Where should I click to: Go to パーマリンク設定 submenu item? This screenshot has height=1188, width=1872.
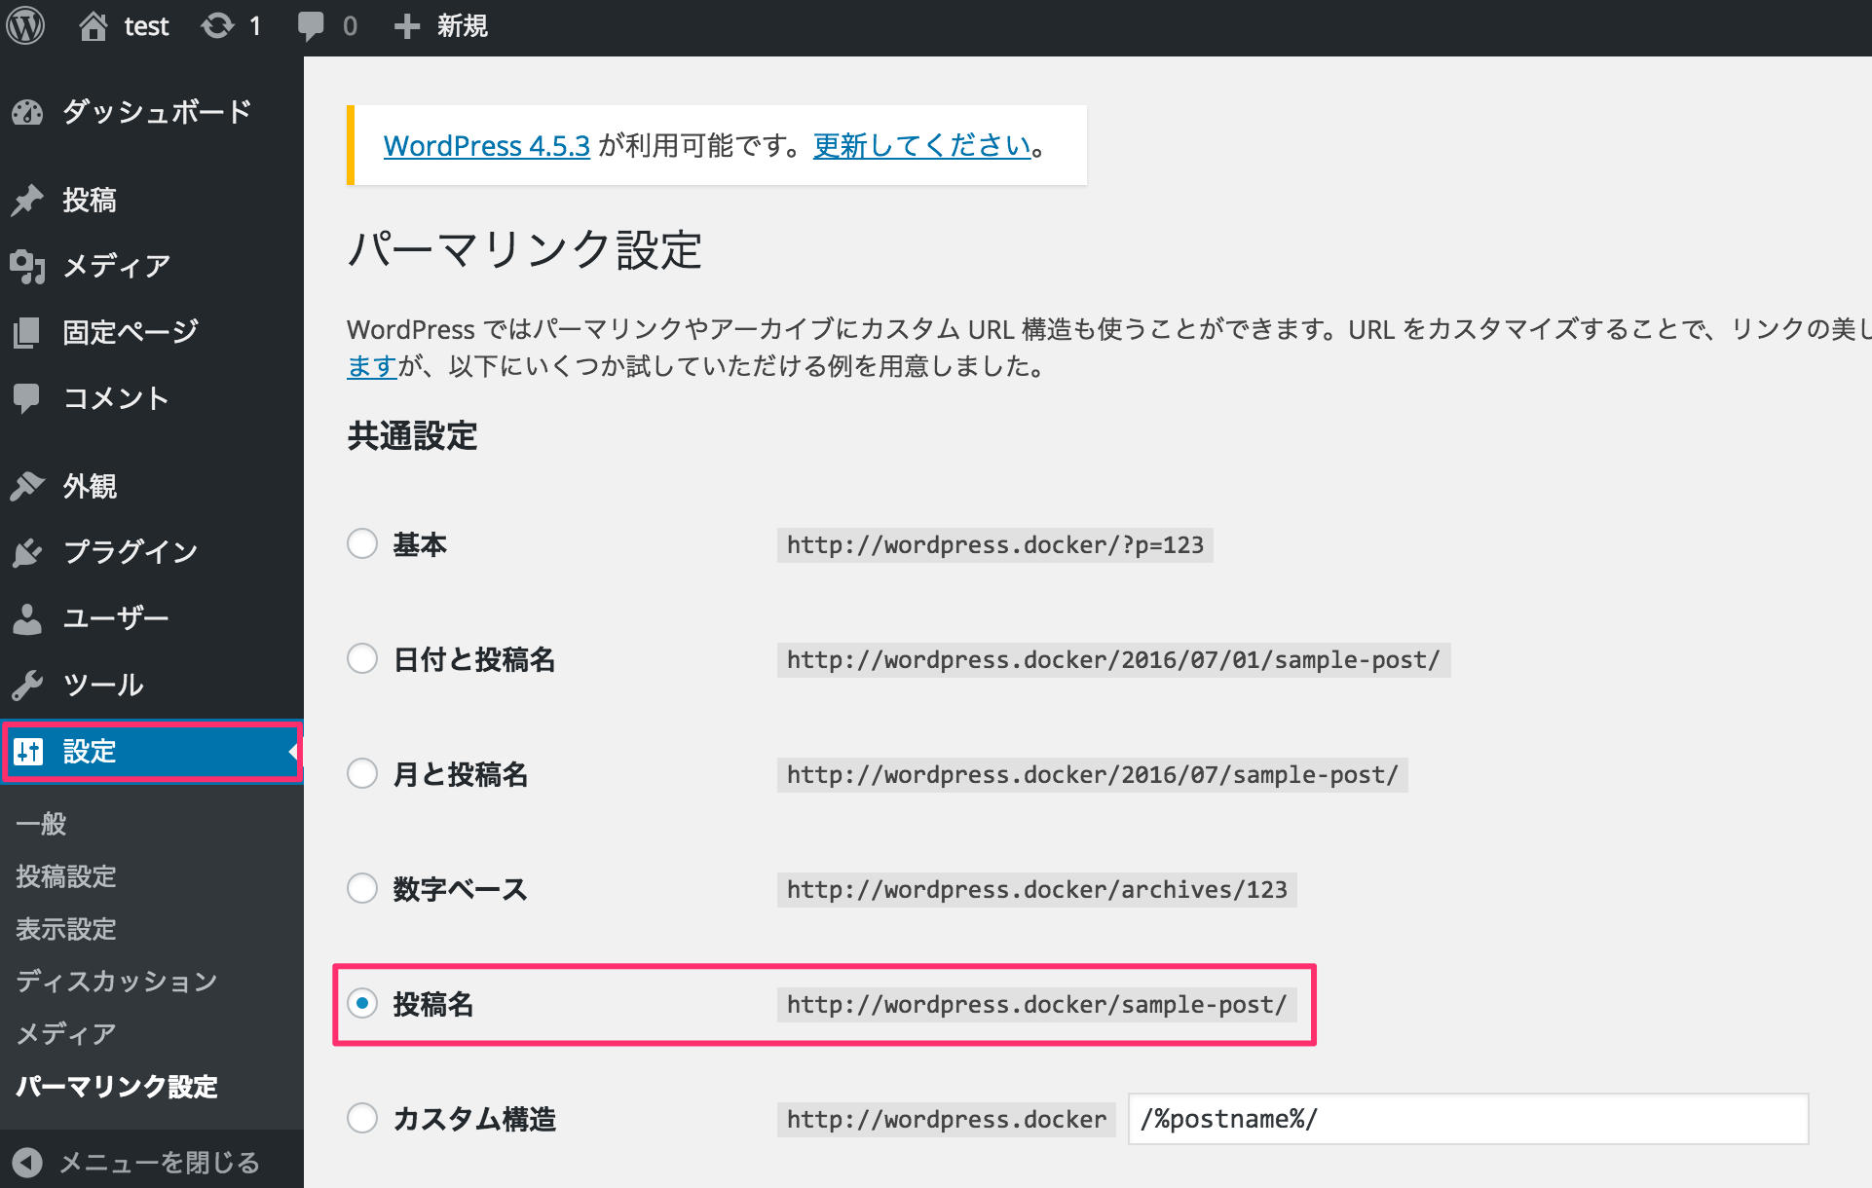tap(117, 1087)
